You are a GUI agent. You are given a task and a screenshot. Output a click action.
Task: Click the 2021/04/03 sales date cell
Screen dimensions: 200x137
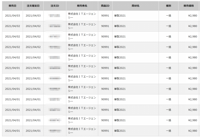12,16
